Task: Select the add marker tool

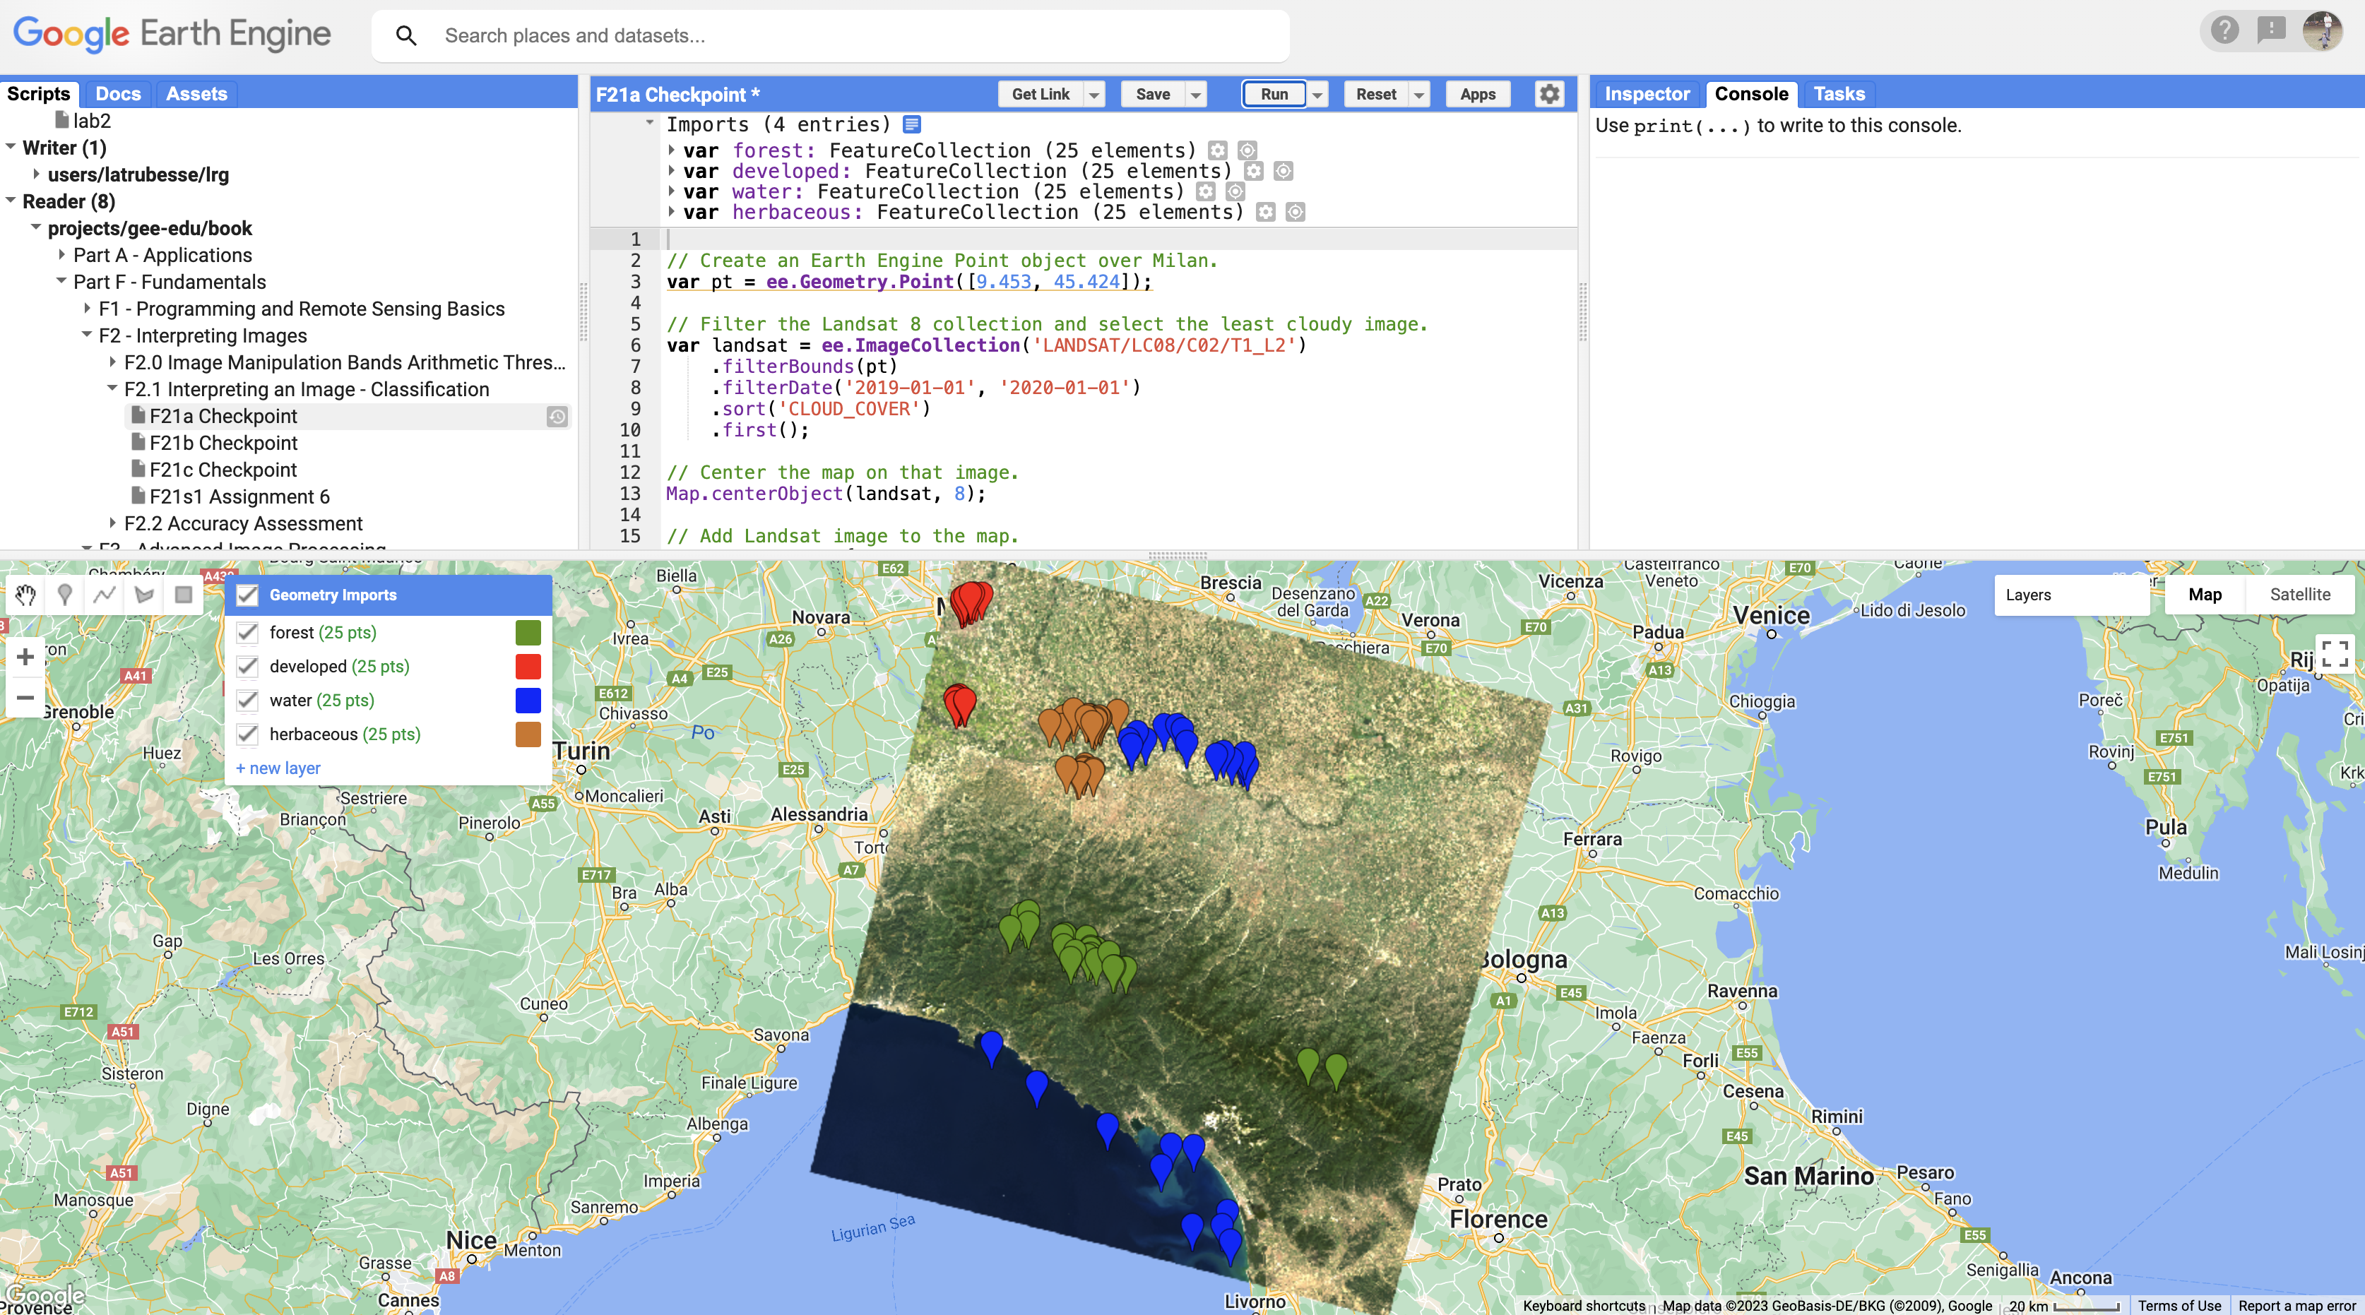Action: 64,595
